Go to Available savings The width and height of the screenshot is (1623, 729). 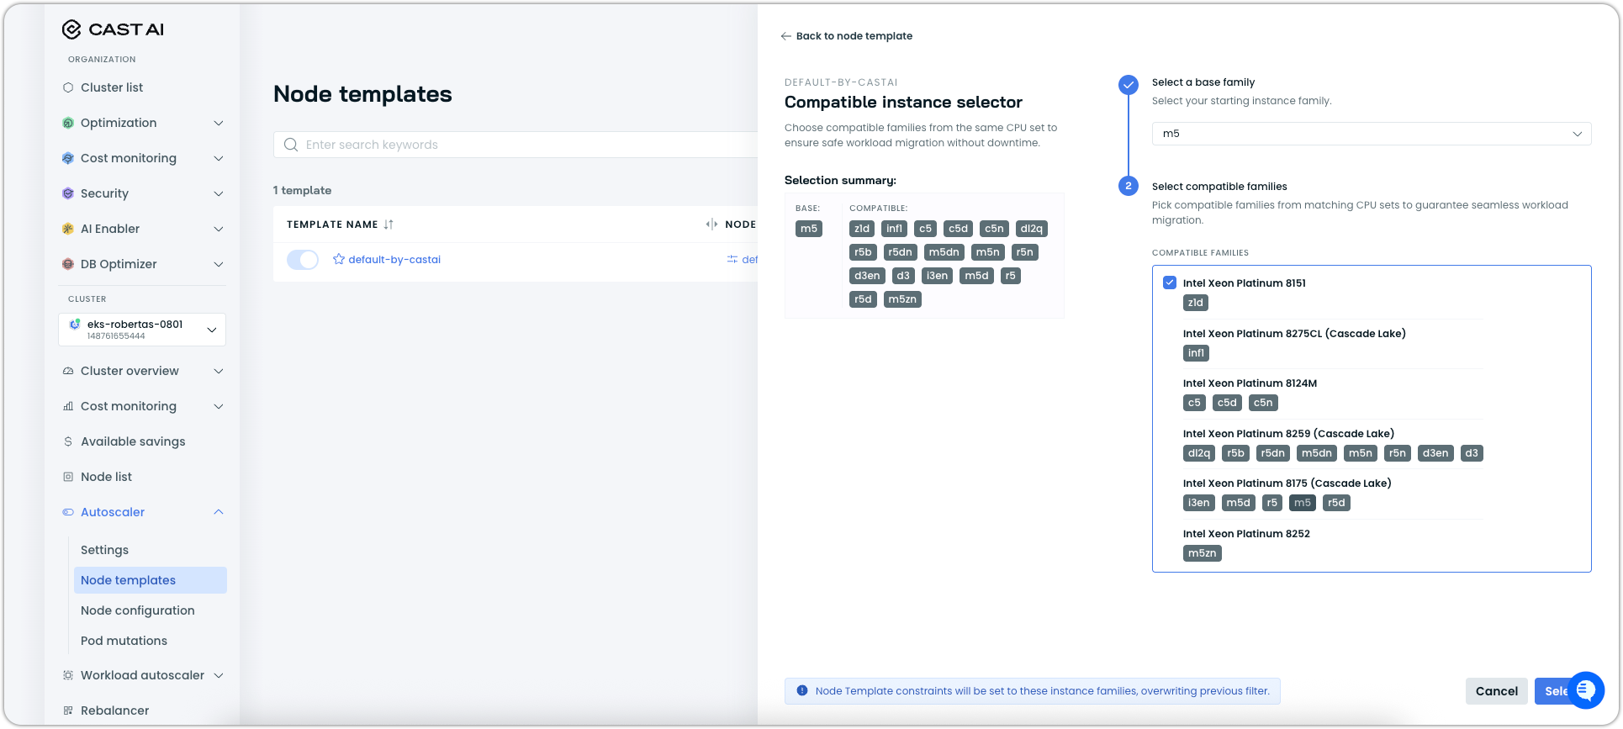coord(133,441)
